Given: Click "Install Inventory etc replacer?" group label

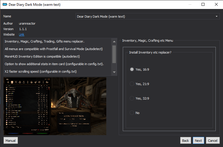Looking at the screenshot, I should point(150,52).
